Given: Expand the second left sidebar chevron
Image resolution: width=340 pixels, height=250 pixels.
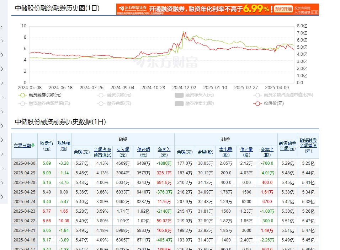Looking at the screenshot, I should coord(2,41).
